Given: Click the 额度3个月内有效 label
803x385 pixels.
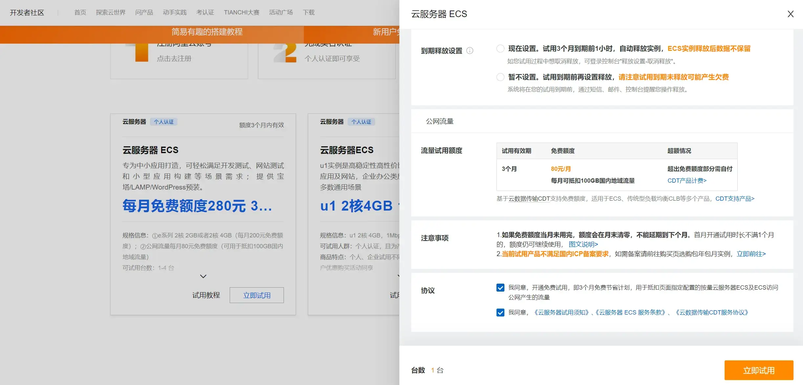Looking at the screenshot, I should (262, 125).
